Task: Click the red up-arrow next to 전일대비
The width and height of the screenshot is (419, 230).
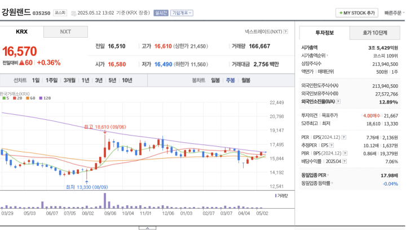Action: click(x=21, y=63)
